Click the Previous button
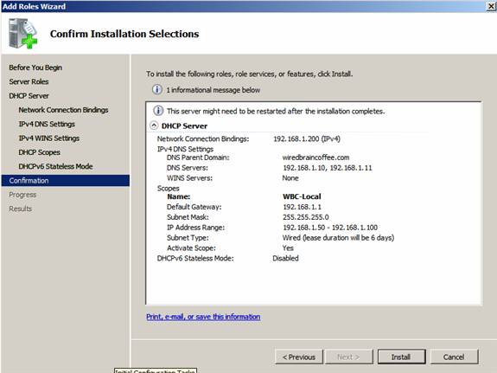The height and width of the screenshot is (373, 497). [x=299, y=357]
